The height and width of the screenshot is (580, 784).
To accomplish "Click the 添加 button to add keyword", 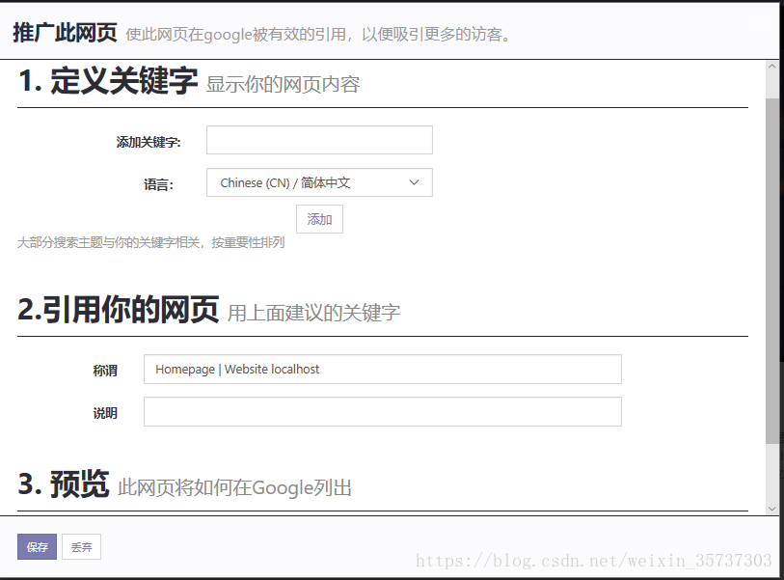I will click(319, 219).
